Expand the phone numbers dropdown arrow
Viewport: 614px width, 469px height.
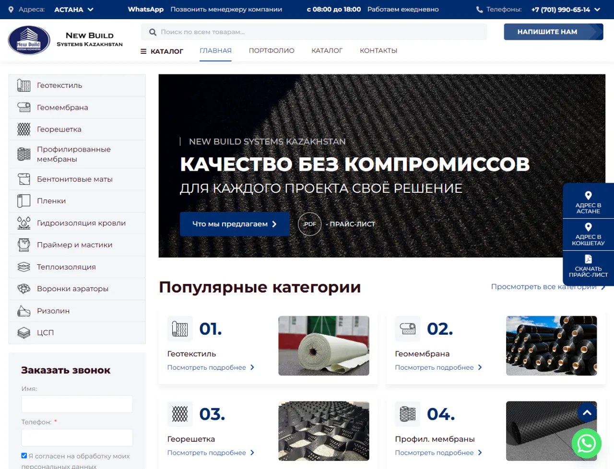click(597, 10)
